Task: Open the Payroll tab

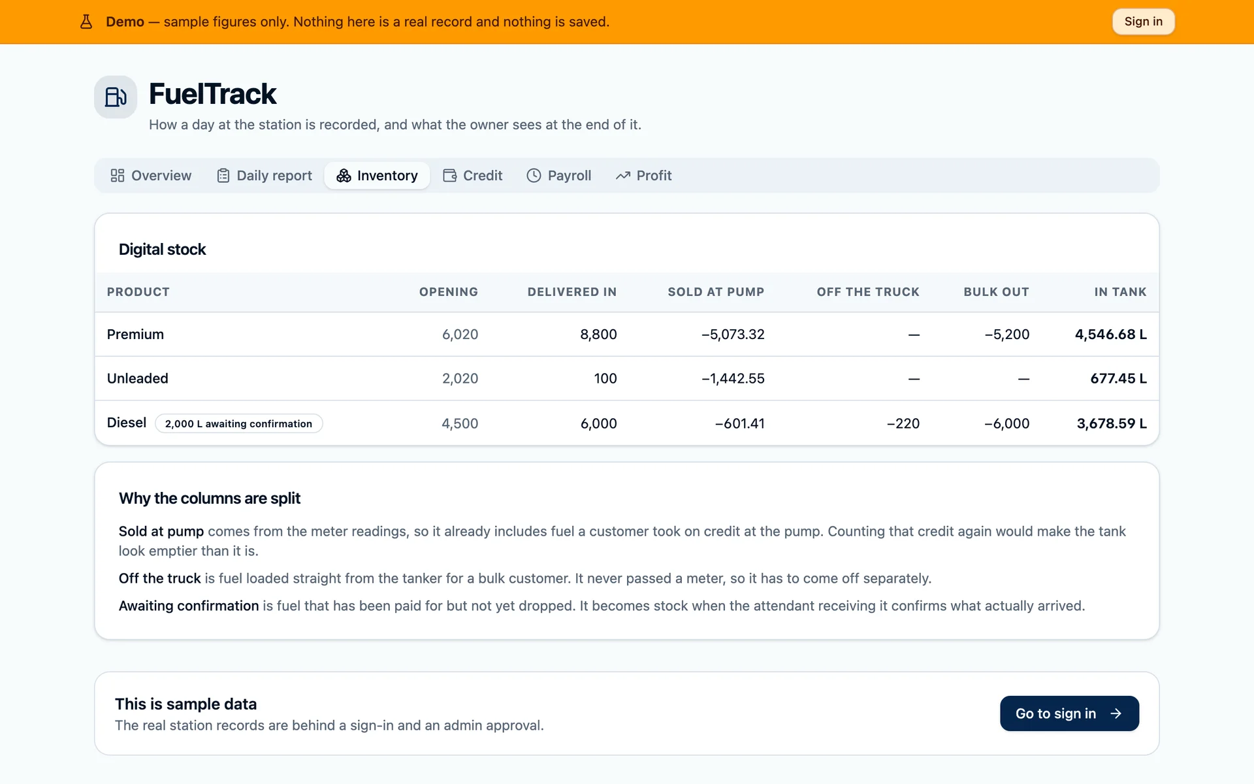Action: pyautogui.click(x=559, y=176)
